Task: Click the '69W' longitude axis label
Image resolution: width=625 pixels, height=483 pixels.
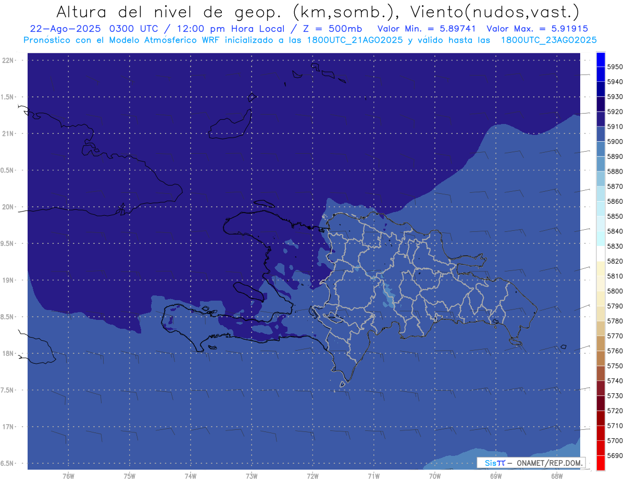Action: click(x=496, y=476)
